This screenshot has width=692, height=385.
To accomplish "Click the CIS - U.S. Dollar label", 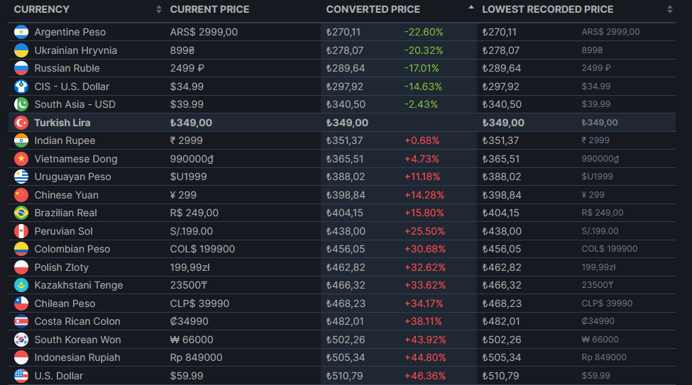I will tap(72, 87).
